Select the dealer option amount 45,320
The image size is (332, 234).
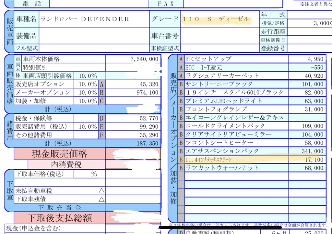(149, 84)
